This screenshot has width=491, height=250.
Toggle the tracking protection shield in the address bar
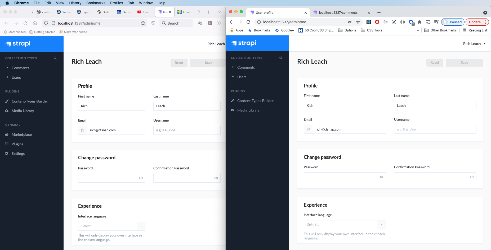(x=46, y=23)
